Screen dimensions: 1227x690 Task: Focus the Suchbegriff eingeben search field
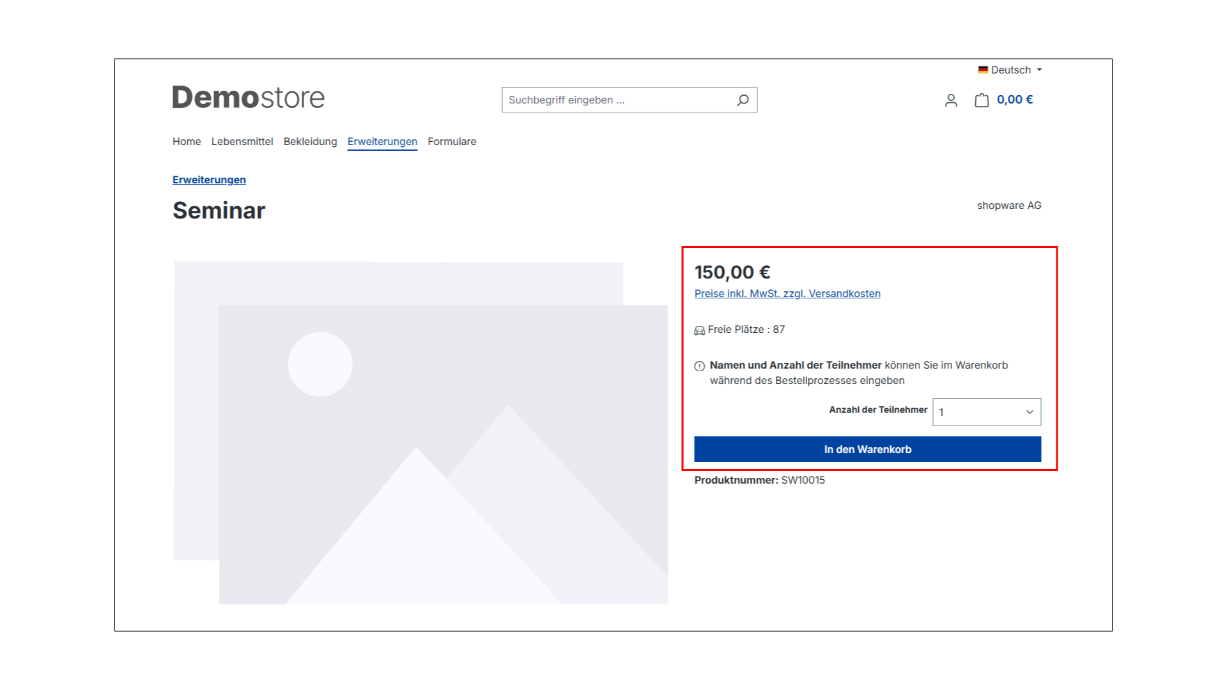617,100
